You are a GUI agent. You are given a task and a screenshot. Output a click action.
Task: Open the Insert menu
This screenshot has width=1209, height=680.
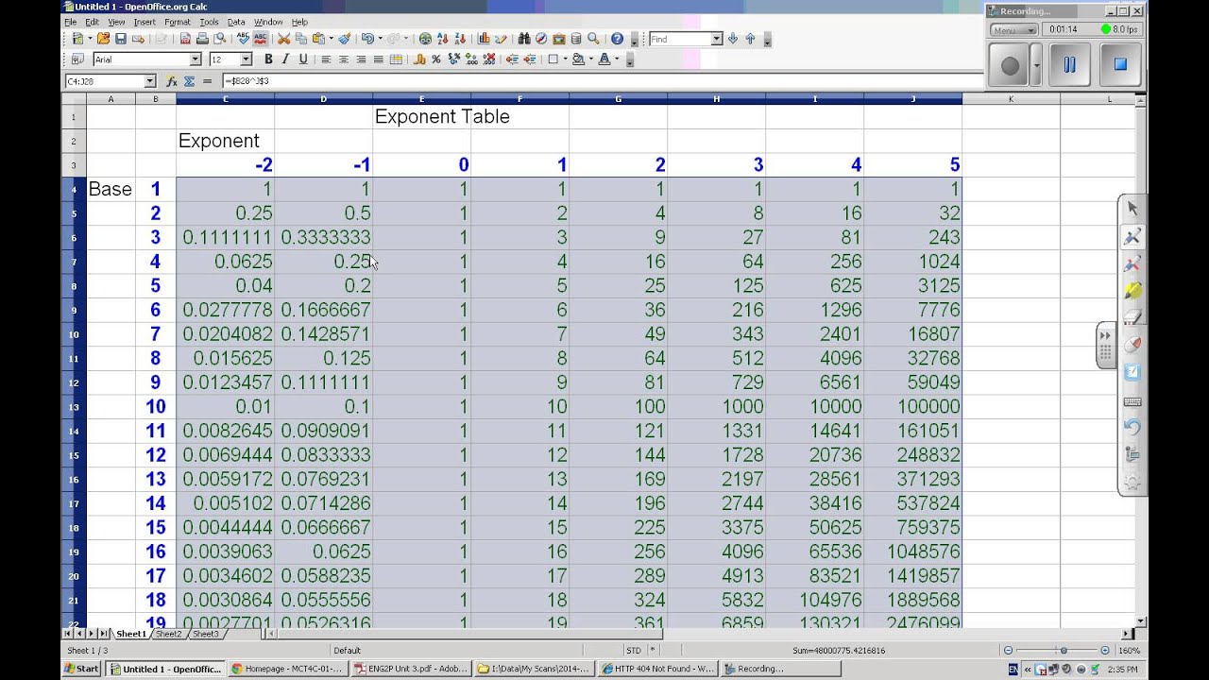pyautogui.click(x=145, y=22)
